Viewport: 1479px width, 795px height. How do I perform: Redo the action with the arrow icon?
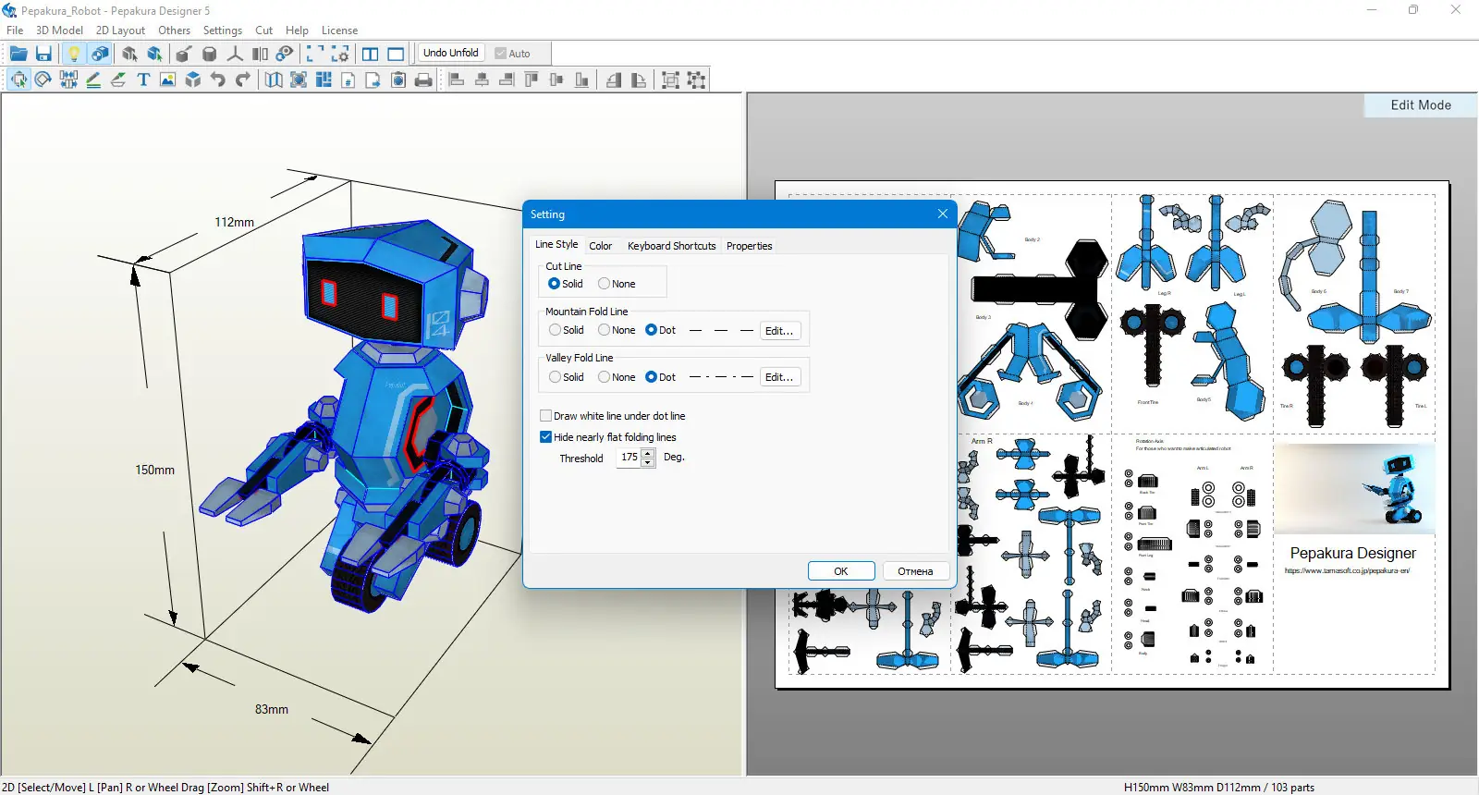coord(243,79)
